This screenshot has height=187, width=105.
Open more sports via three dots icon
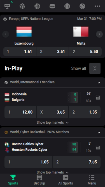coord(97,6)
